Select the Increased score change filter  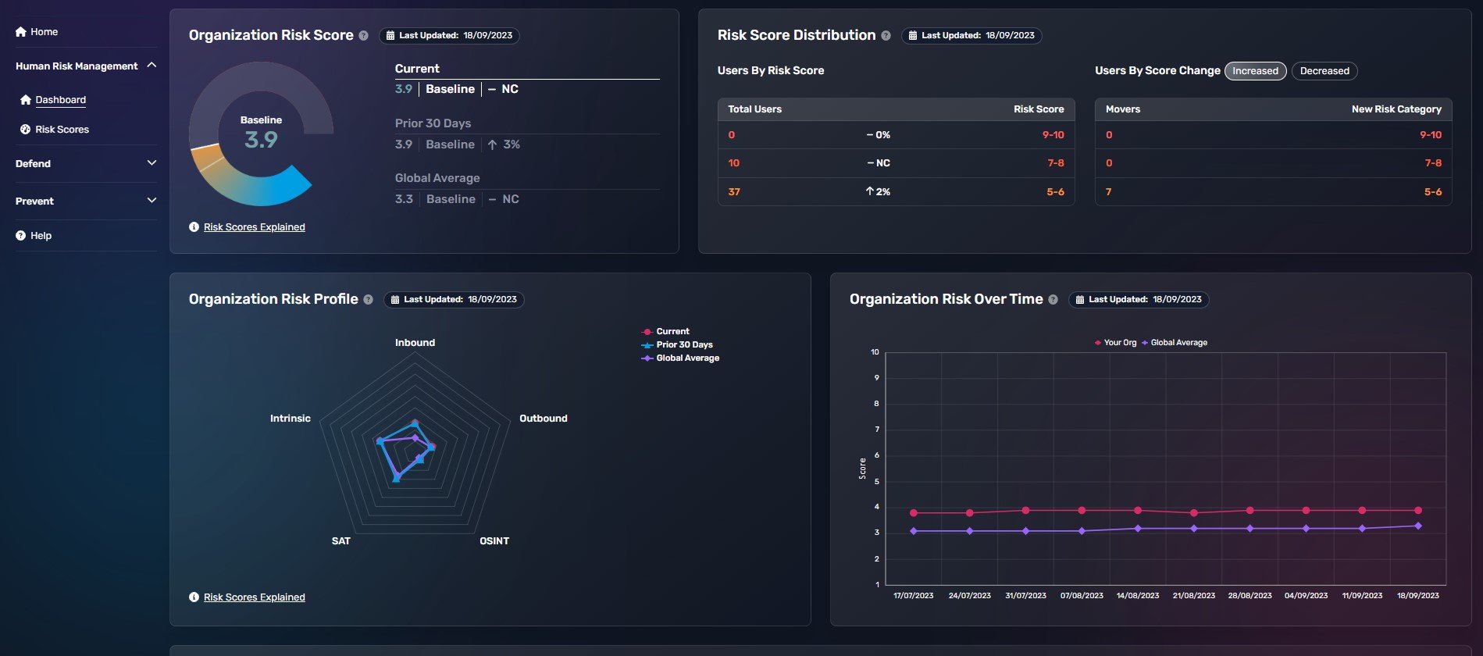[1255, 71]
